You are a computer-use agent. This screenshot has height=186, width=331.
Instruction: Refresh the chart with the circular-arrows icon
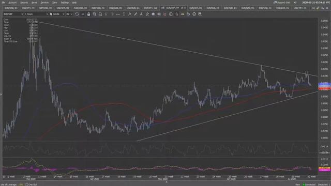pyautogui.click(x=77, y=14)
